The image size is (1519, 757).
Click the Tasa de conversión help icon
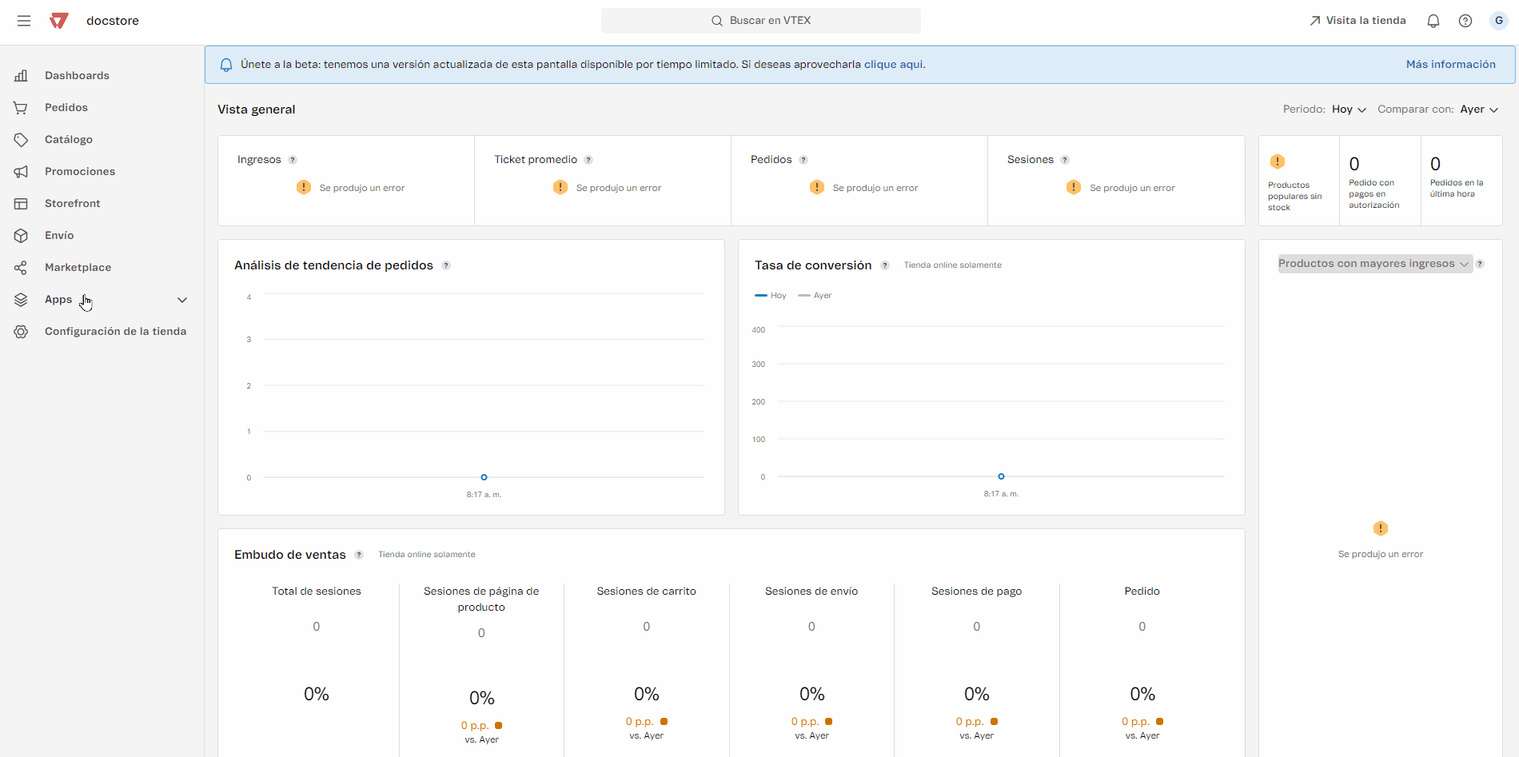pyautogui.click(x=885, y=265)
